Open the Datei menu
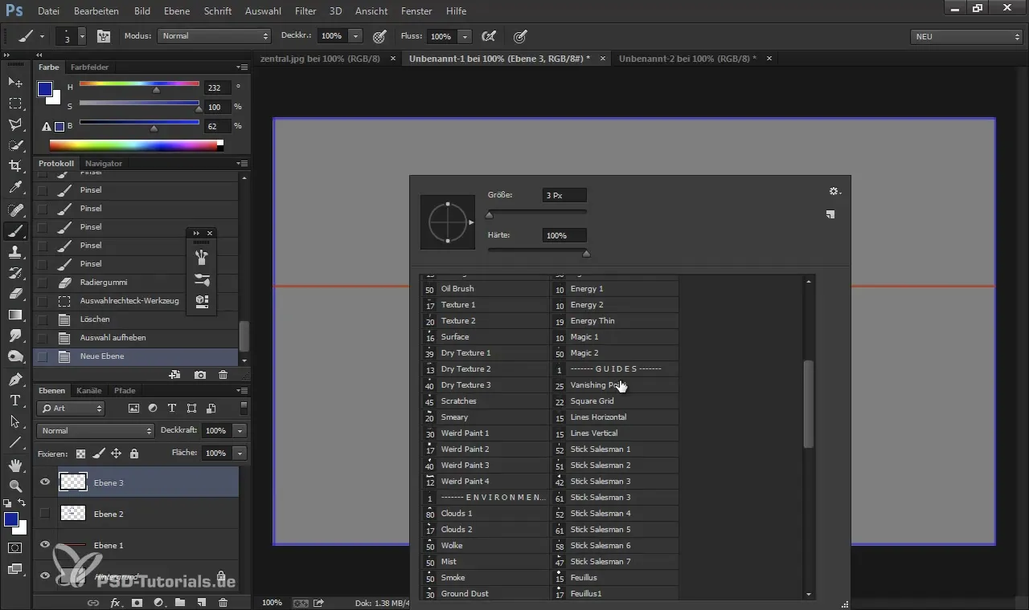This screenshot has height=610, width=1029. click(48, 11)
